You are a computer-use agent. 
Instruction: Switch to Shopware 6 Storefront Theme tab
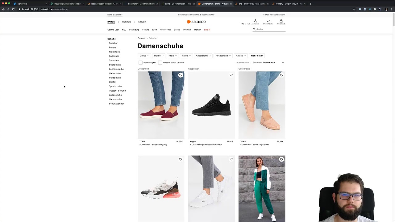click(141, 4)
